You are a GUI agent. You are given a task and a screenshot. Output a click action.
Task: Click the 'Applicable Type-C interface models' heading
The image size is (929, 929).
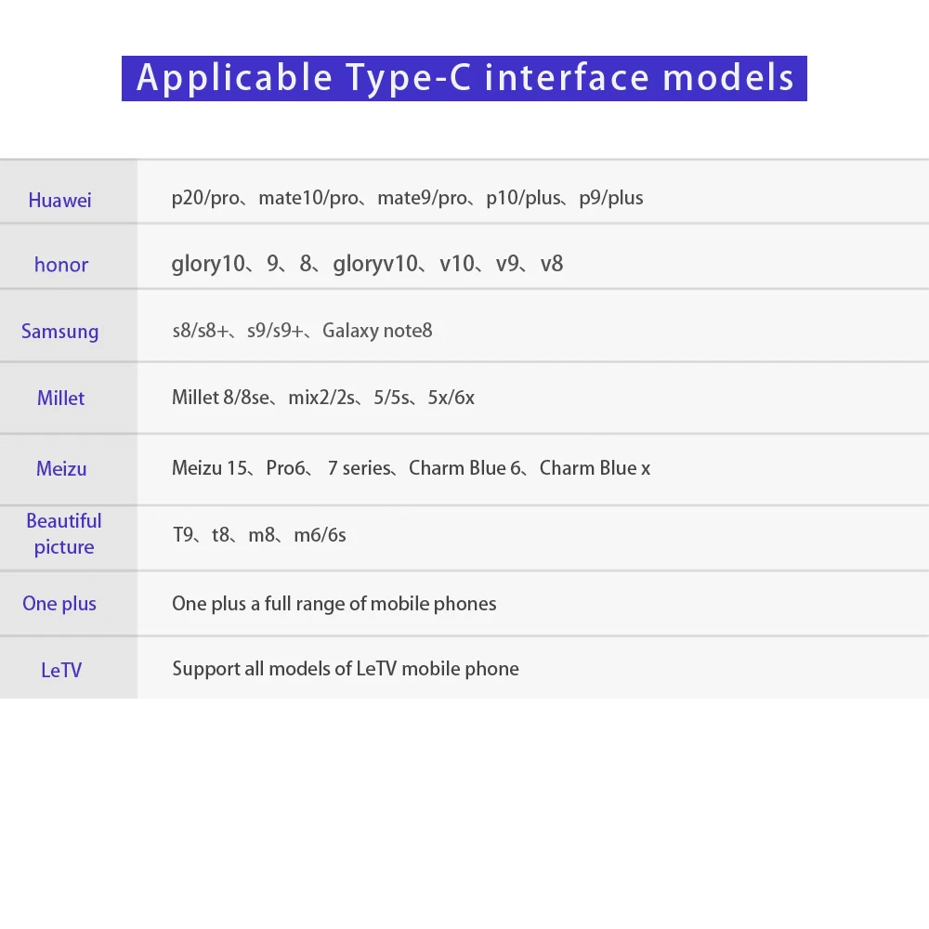click(x=464, y=78)
